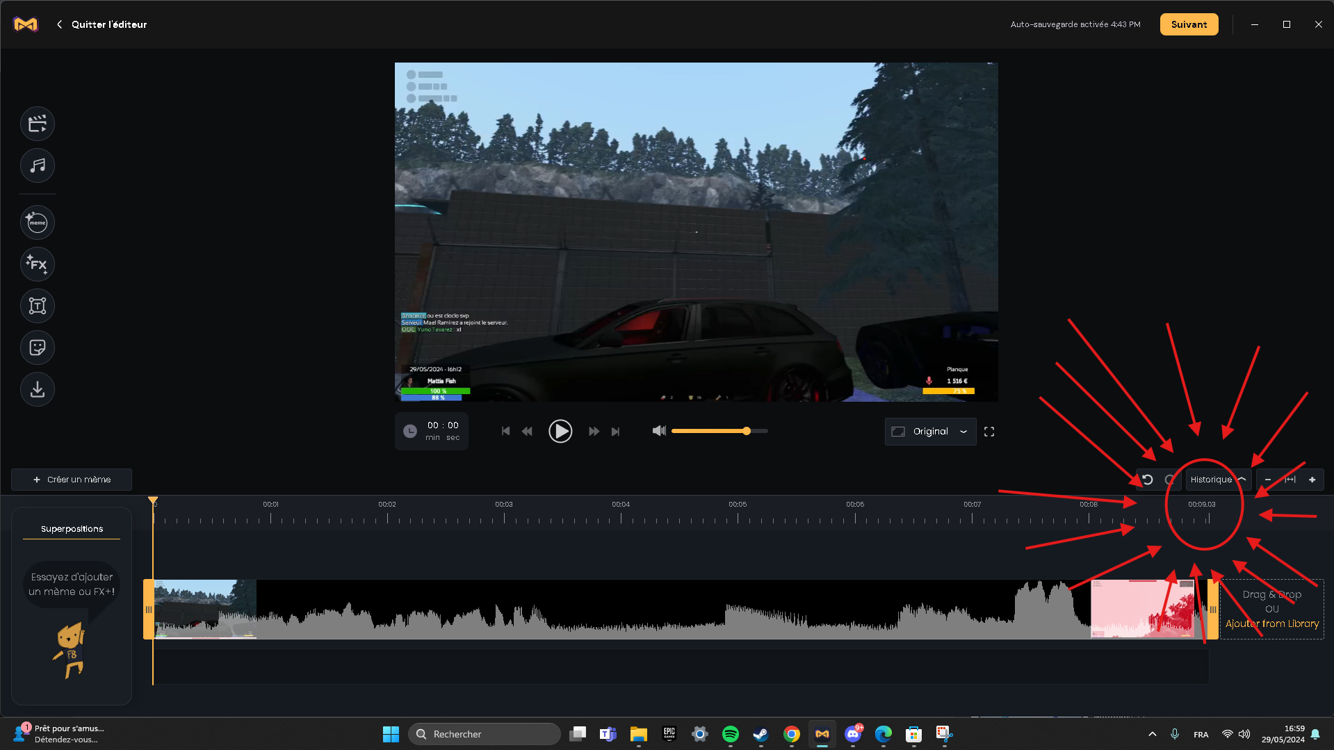
Task: Click the pink end clip thumbnail
Action: 1142,609
